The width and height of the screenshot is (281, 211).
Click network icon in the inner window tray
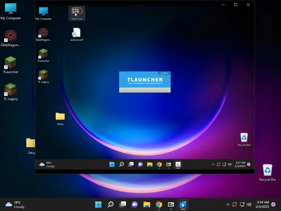coord(224,164)
